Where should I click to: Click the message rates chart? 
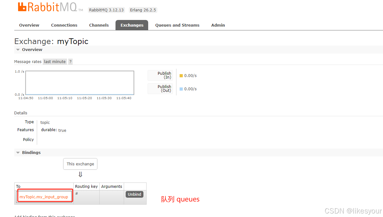pyautogui.click(x=80, y=83)
